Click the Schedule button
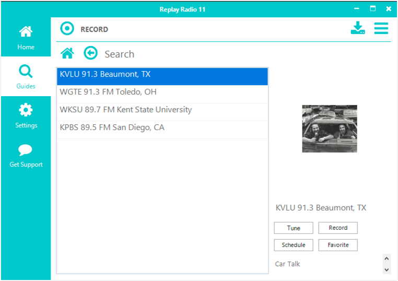 pos(294,245)
